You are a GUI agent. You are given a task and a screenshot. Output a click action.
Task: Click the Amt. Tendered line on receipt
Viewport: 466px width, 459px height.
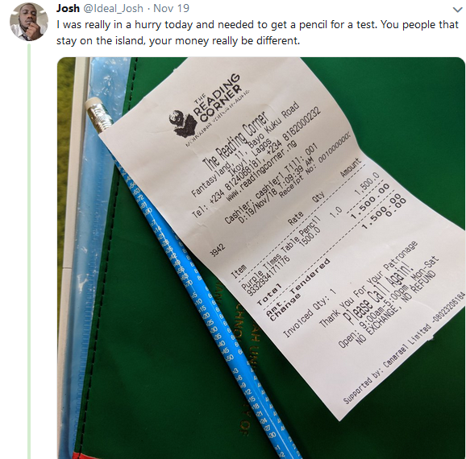297,289
